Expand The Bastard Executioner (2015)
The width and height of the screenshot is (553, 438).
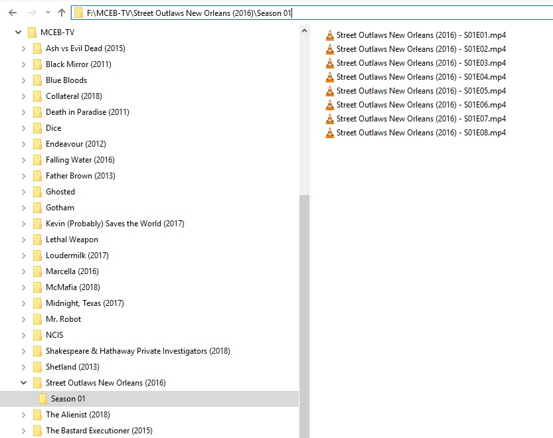point(24,431)
